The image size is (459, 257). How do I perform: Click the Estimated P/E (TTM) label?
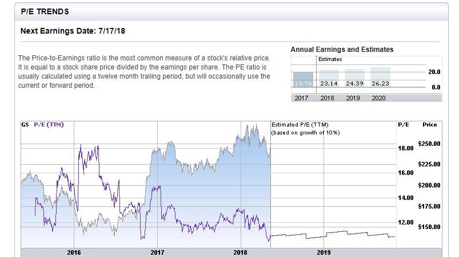click(300, 124)
